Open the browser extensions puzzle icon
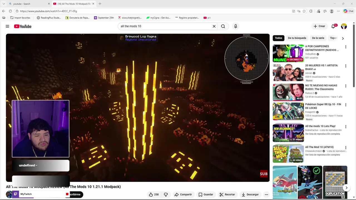356x200 pixels. [x=311, y=11]
